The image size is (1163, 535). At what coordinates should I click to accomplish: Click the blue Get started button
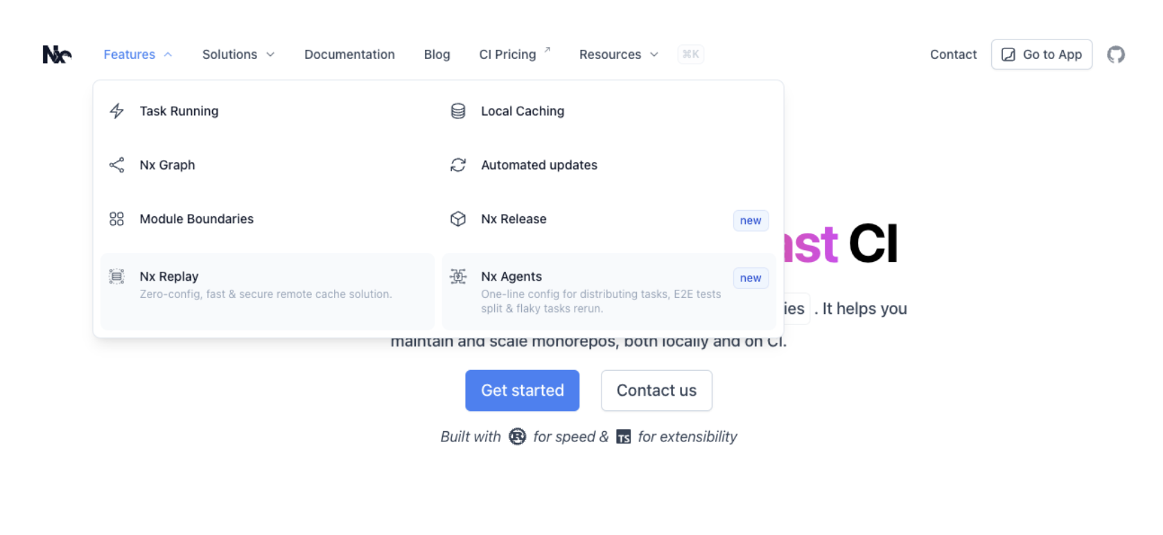(522, 390)
